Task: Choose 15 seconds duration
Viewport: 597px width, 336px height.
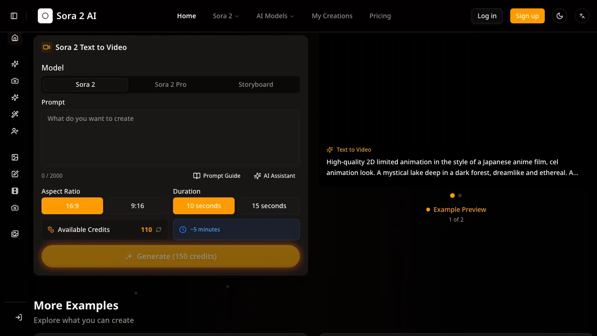Action: pyautogui.click(x=269, y=206)
